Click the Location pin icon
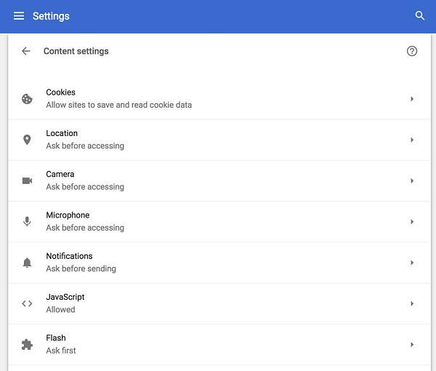Screen dimensions: 436x371 coord(27,140)
